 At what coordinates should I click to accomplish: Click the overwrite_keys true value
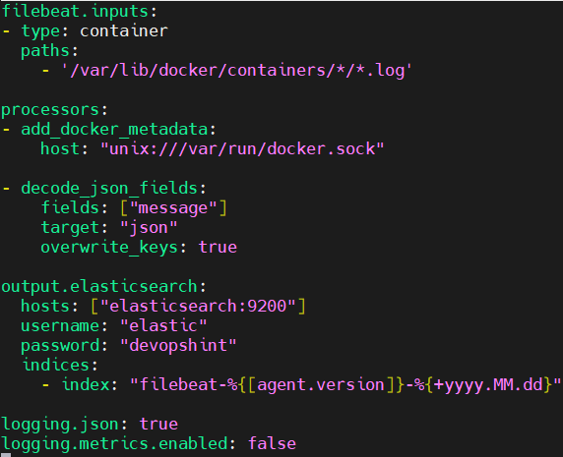(218, 247)
